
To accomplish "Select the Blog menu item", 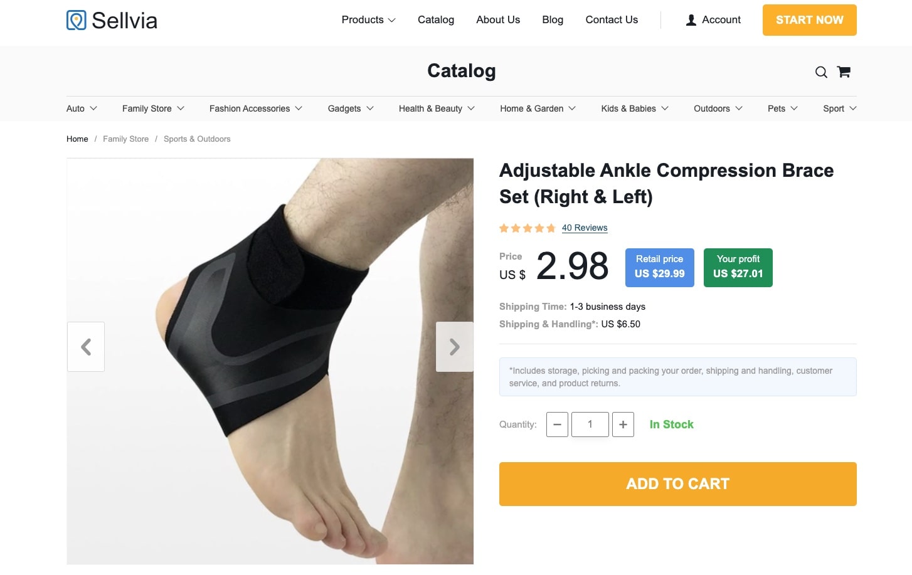I will (553, 19).
